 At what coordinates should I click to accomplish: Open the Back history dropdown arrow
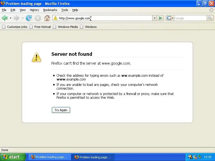coord(10,18)
